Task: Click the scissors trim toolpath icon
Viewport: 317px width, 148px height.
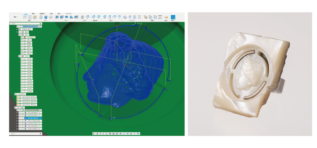Action: coord(105,17)
